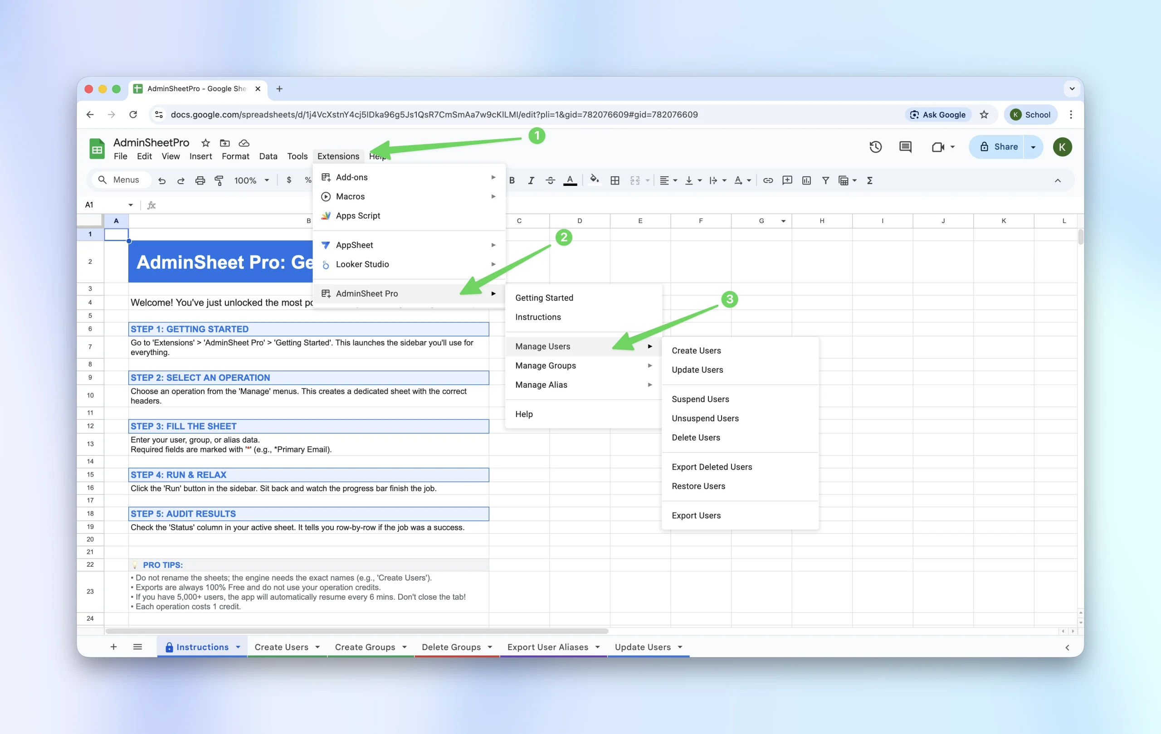Click the insert chart icon
Viewport: 1161px width, 734px height.
point(806,180)
